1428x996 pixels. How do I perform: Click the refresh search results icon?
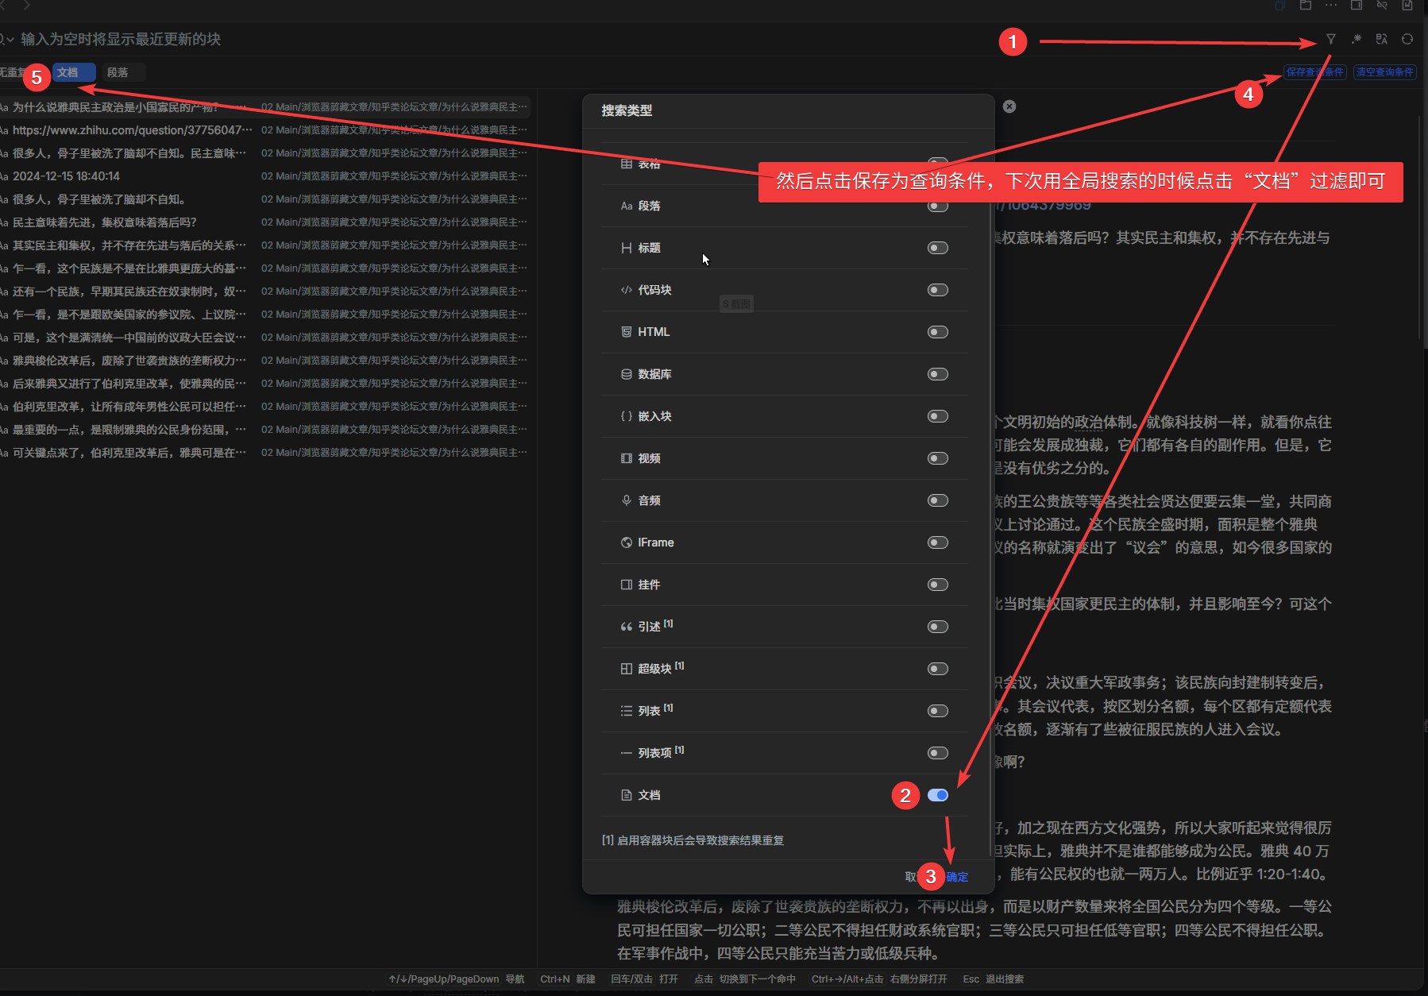coord(1407,39)
